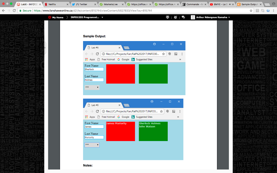
Task: Open the INFO1232 Programmi... course link
Action: (x=85, y=17)
